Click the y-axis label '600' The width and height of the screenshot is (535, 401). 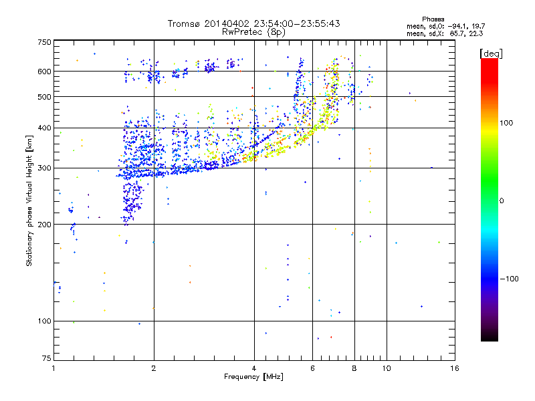(44, 72)
